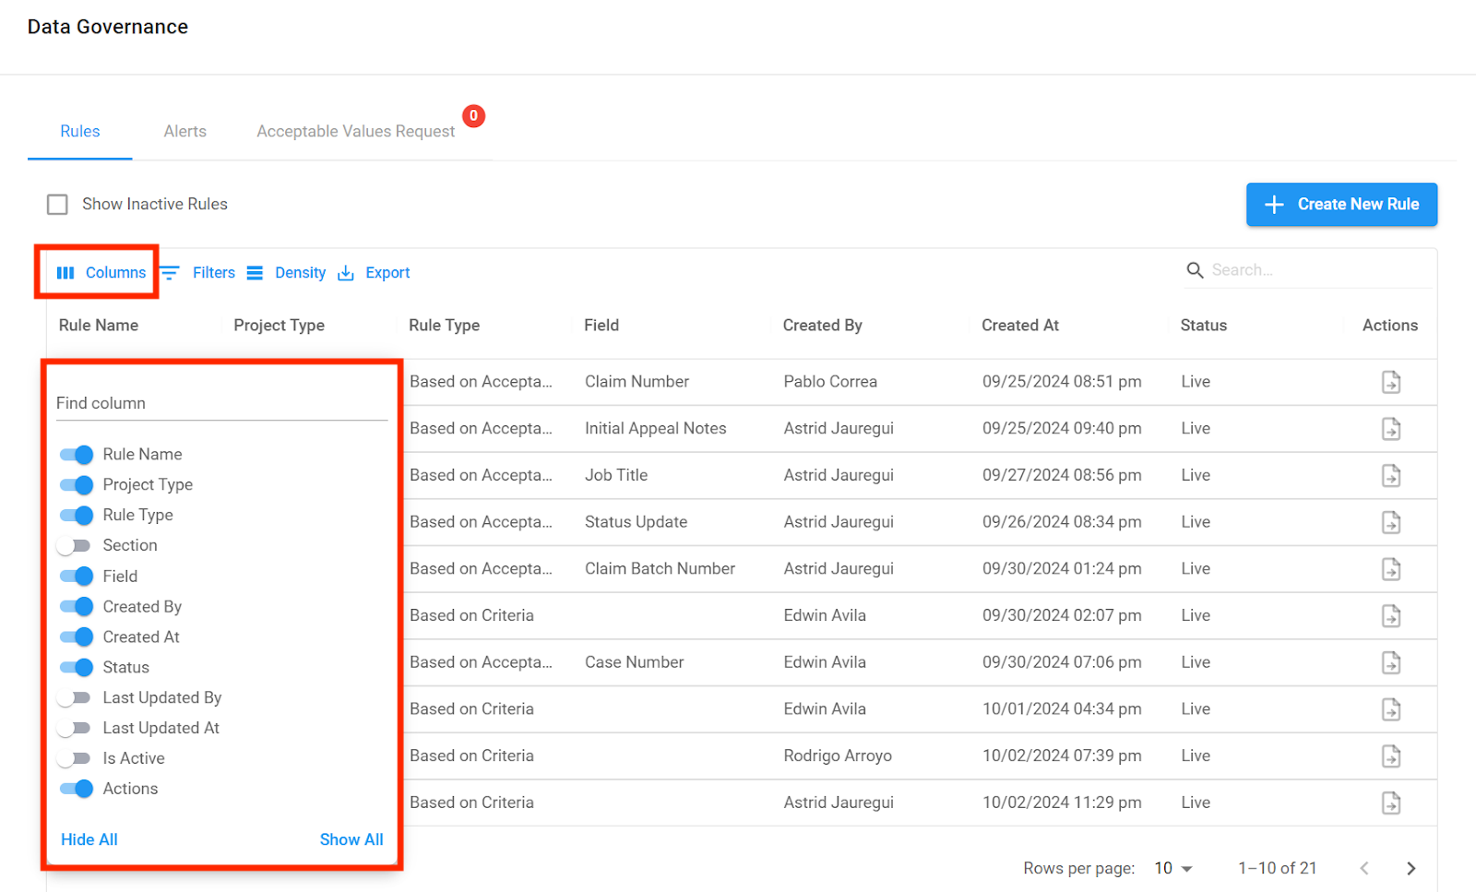
Task: Click the red notification badge on Acceptable Values
Action: click(x=473, y=116)
